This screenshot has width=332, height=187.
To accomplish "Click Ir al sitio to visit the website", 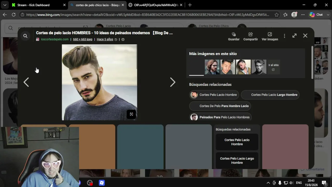I will [x=273, y=67].
